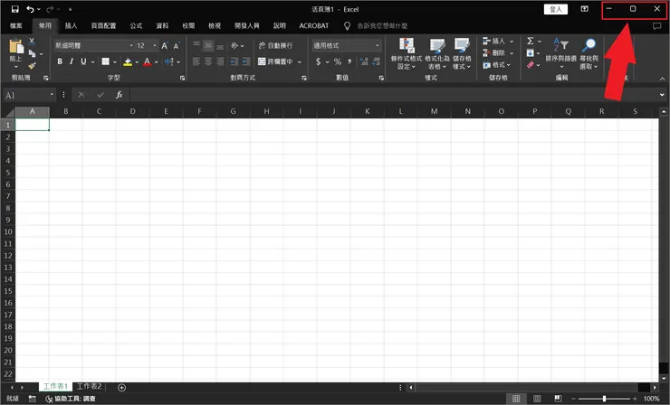Apply cell borders using the borders icon
This screenshot has height=405, width=670.
point(106,61)
